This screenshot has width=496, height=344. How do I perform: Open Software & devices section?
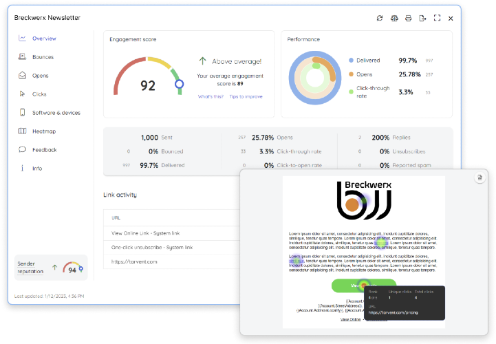pyautogui.click(x=56, y=113)
